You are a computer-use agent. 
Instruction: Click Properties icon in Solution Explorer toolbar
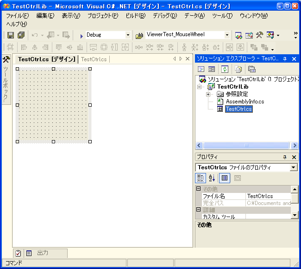pos(251,69)
